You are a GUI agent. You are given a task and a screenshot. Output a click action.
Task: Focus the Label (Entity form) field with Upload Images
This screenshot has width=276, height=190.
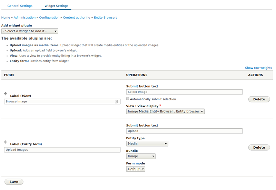click(62, 150)
